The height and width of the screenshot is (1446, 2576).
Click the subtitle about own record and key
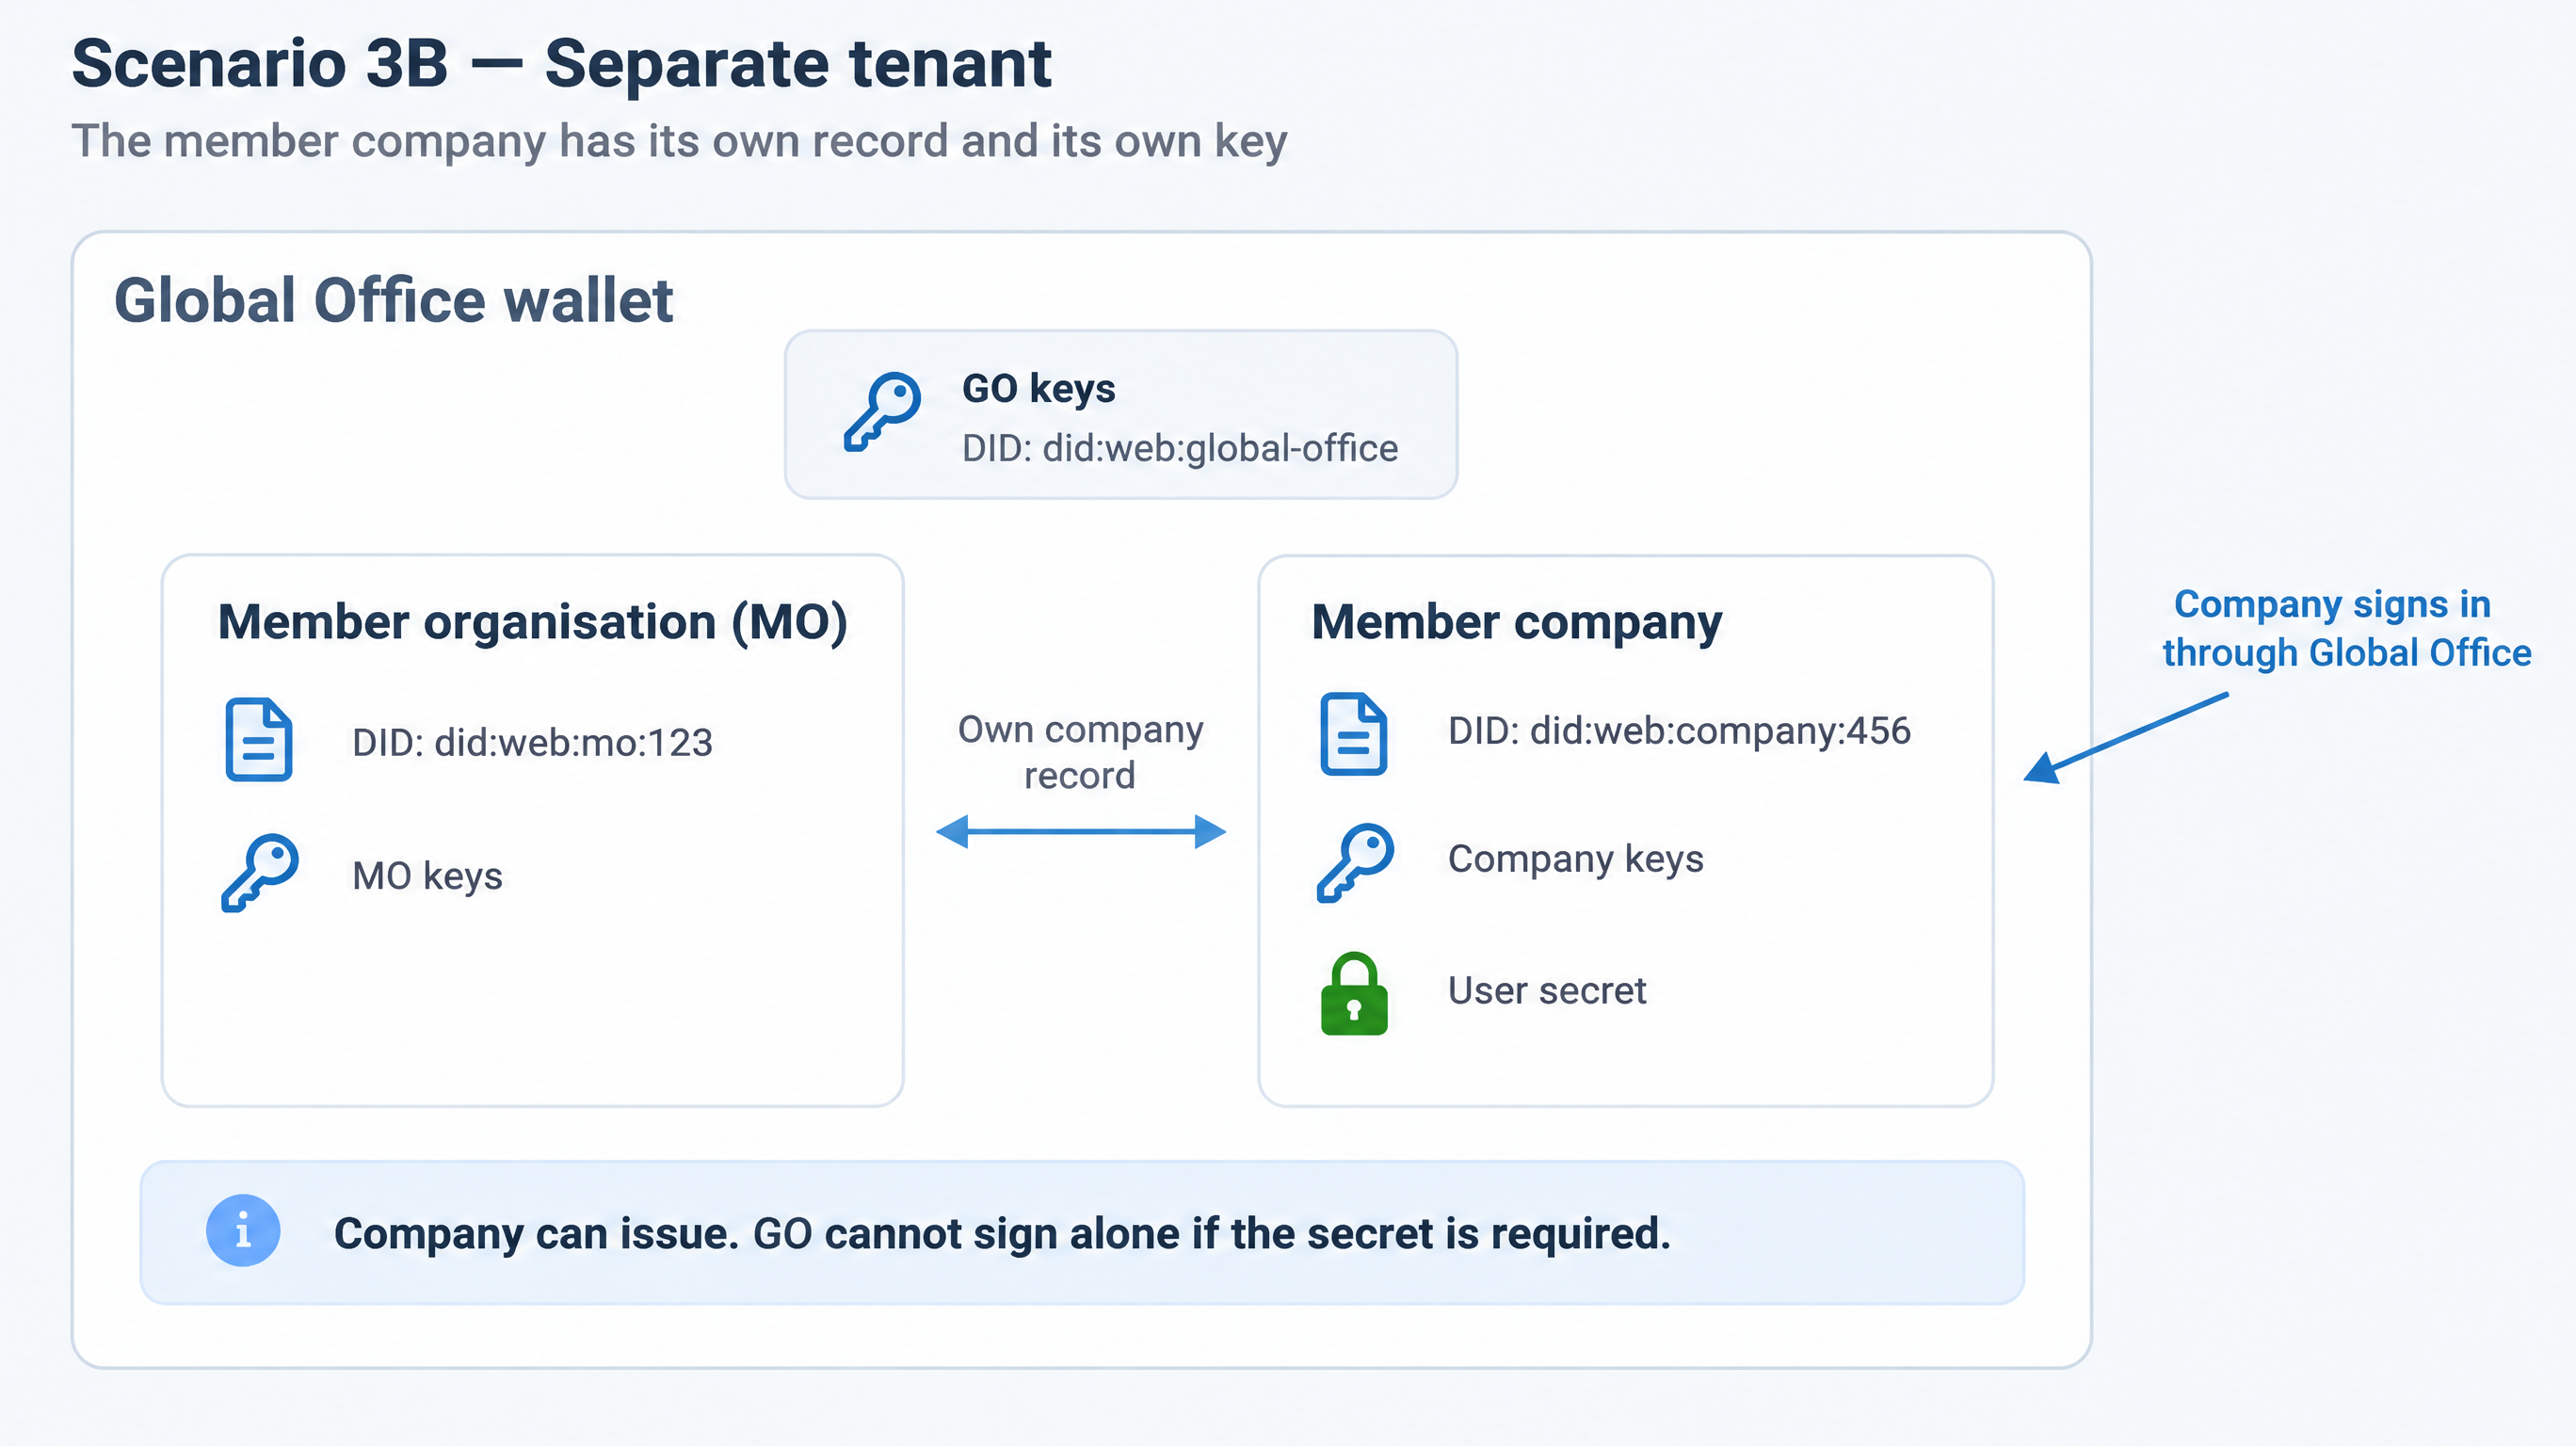679,141
